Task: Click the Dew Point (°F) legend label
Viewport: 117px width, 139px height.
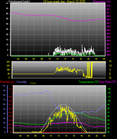Action: 107,82
